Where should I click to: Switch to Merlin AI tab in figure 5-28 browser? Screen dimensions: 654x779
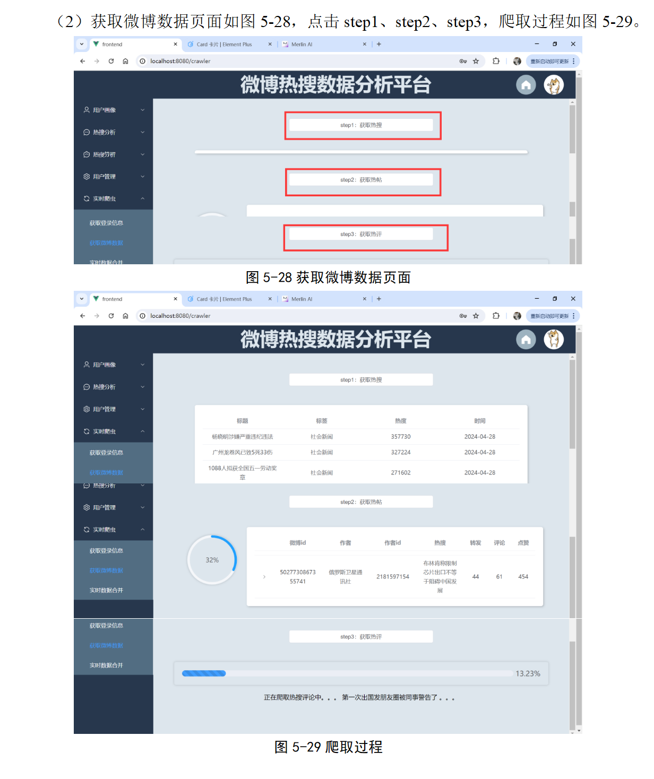click(x=324, y=45)
